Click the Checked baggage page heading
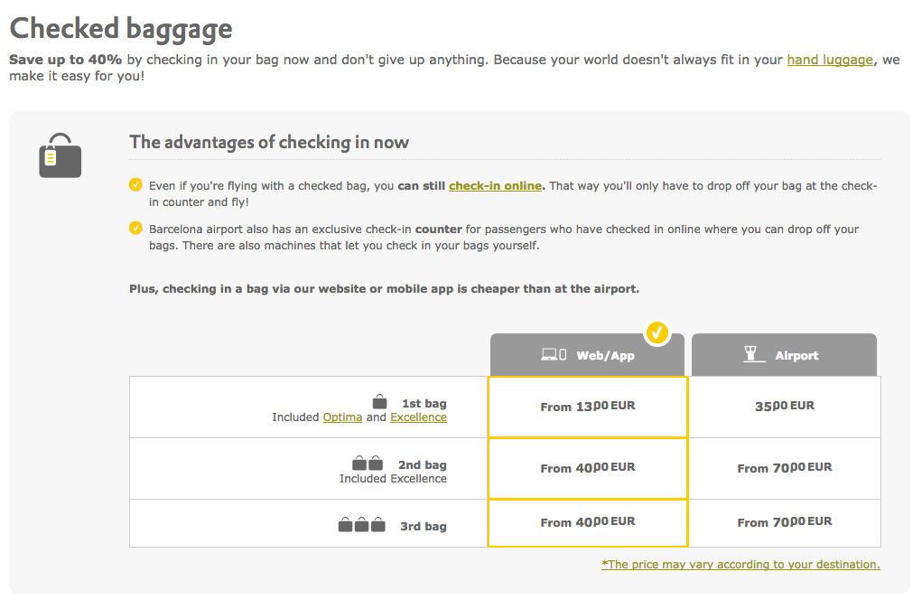The width and height of the screenshot is (922, 609). pyautogui.click(x=121, y=28)
